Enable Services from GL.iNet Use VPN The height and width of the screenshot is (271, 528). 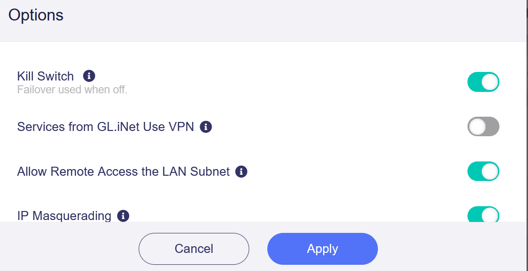[x=483, y=127]
